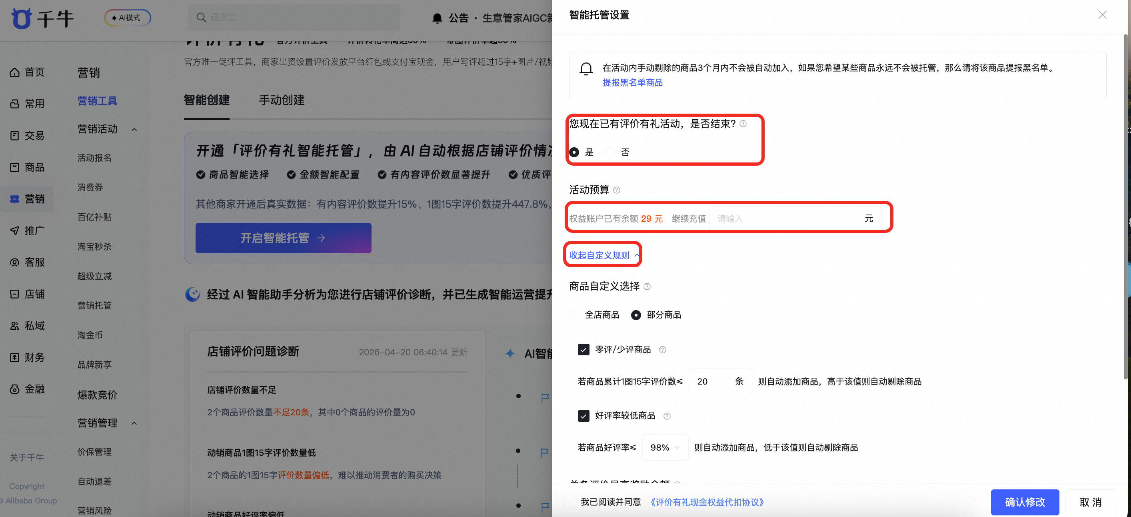
Task: Open 常用 icon in sidebar
Action: (x=14, y=104)
